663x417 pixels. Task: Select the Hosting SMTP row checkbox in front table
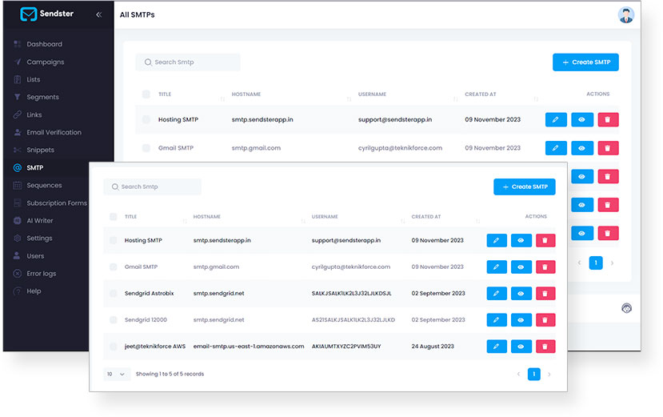114,240
